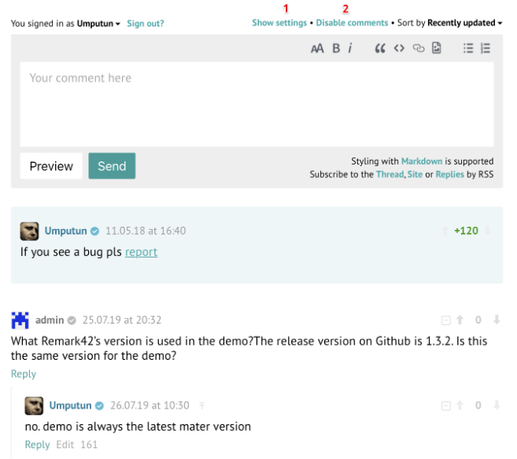Click Edit under Umputun's 26.07.19 comment
517x459 pixels.
click(65, 445)
